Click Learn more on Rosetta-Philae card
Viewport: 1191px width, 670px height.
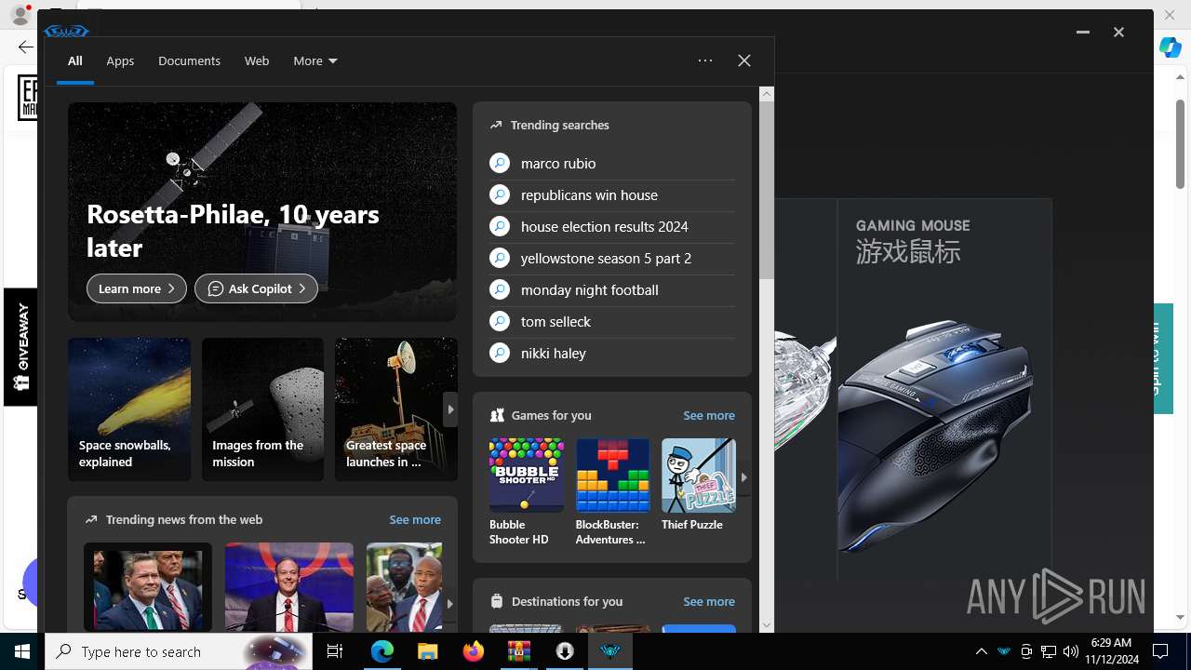[137, 288]
